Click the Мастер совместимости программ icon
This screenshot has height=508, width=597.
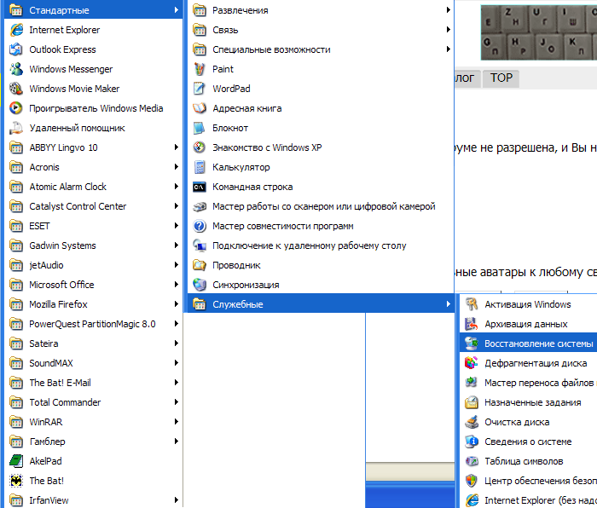[200, 226]
